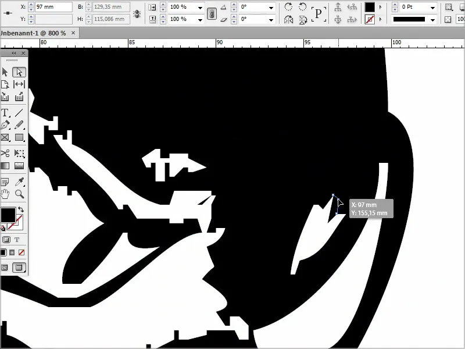The width and height of the screenshot is (465, 349).
Task: Click the select container icon
Action: coord(338,7)
